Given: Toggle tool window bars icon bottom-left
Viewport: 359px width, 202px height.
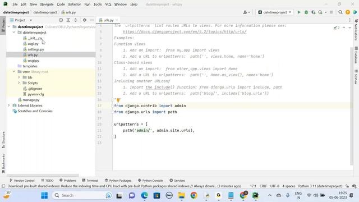Looking at the screenshot, I should click(3, 186).
